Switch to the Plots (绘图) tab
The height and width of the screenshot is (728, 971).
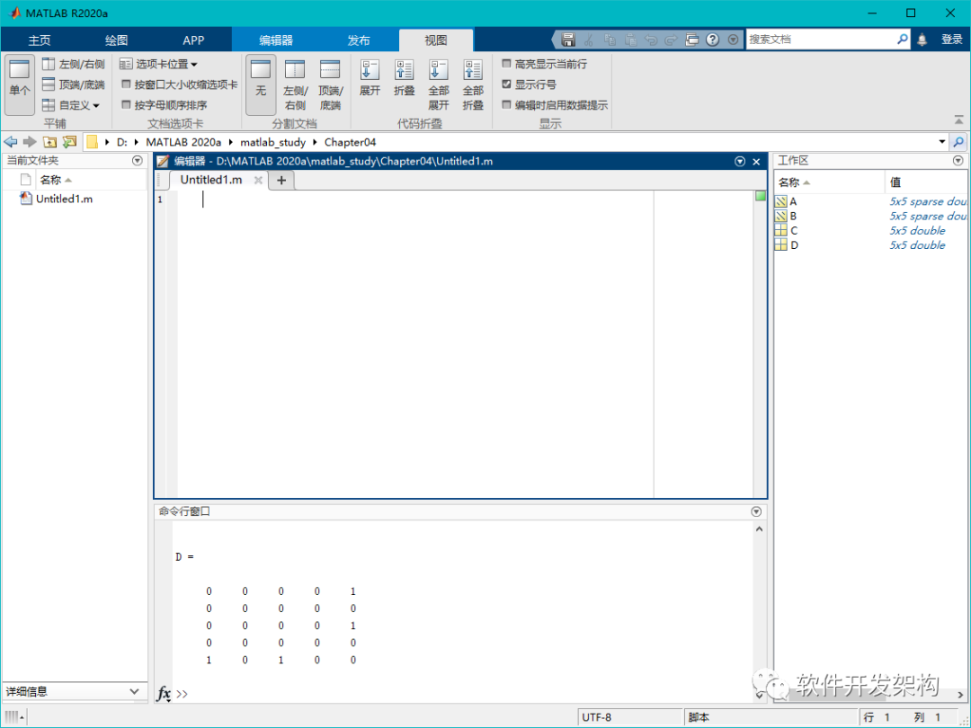(x=116, y=40)
